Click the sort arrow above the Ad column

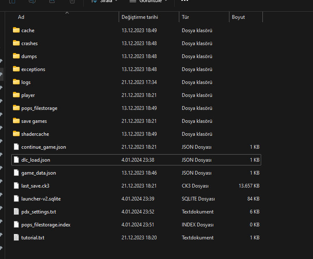point(67,13)
